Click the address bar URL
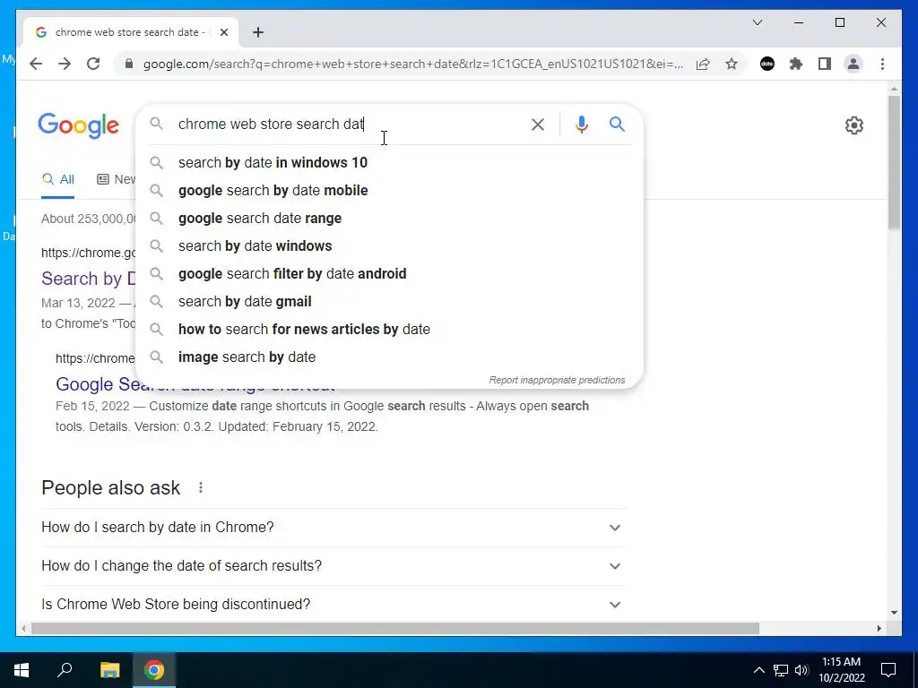 [413, 64]
